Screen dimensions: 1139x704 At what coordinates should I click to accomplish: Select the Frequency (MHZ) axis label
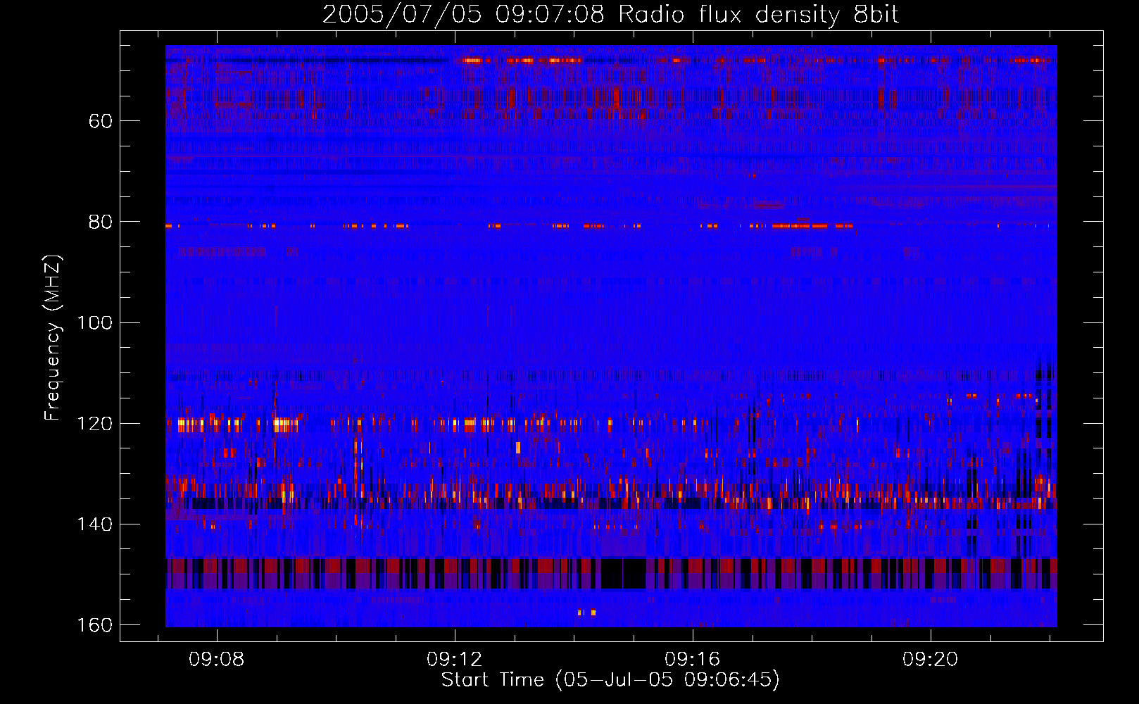53,337
